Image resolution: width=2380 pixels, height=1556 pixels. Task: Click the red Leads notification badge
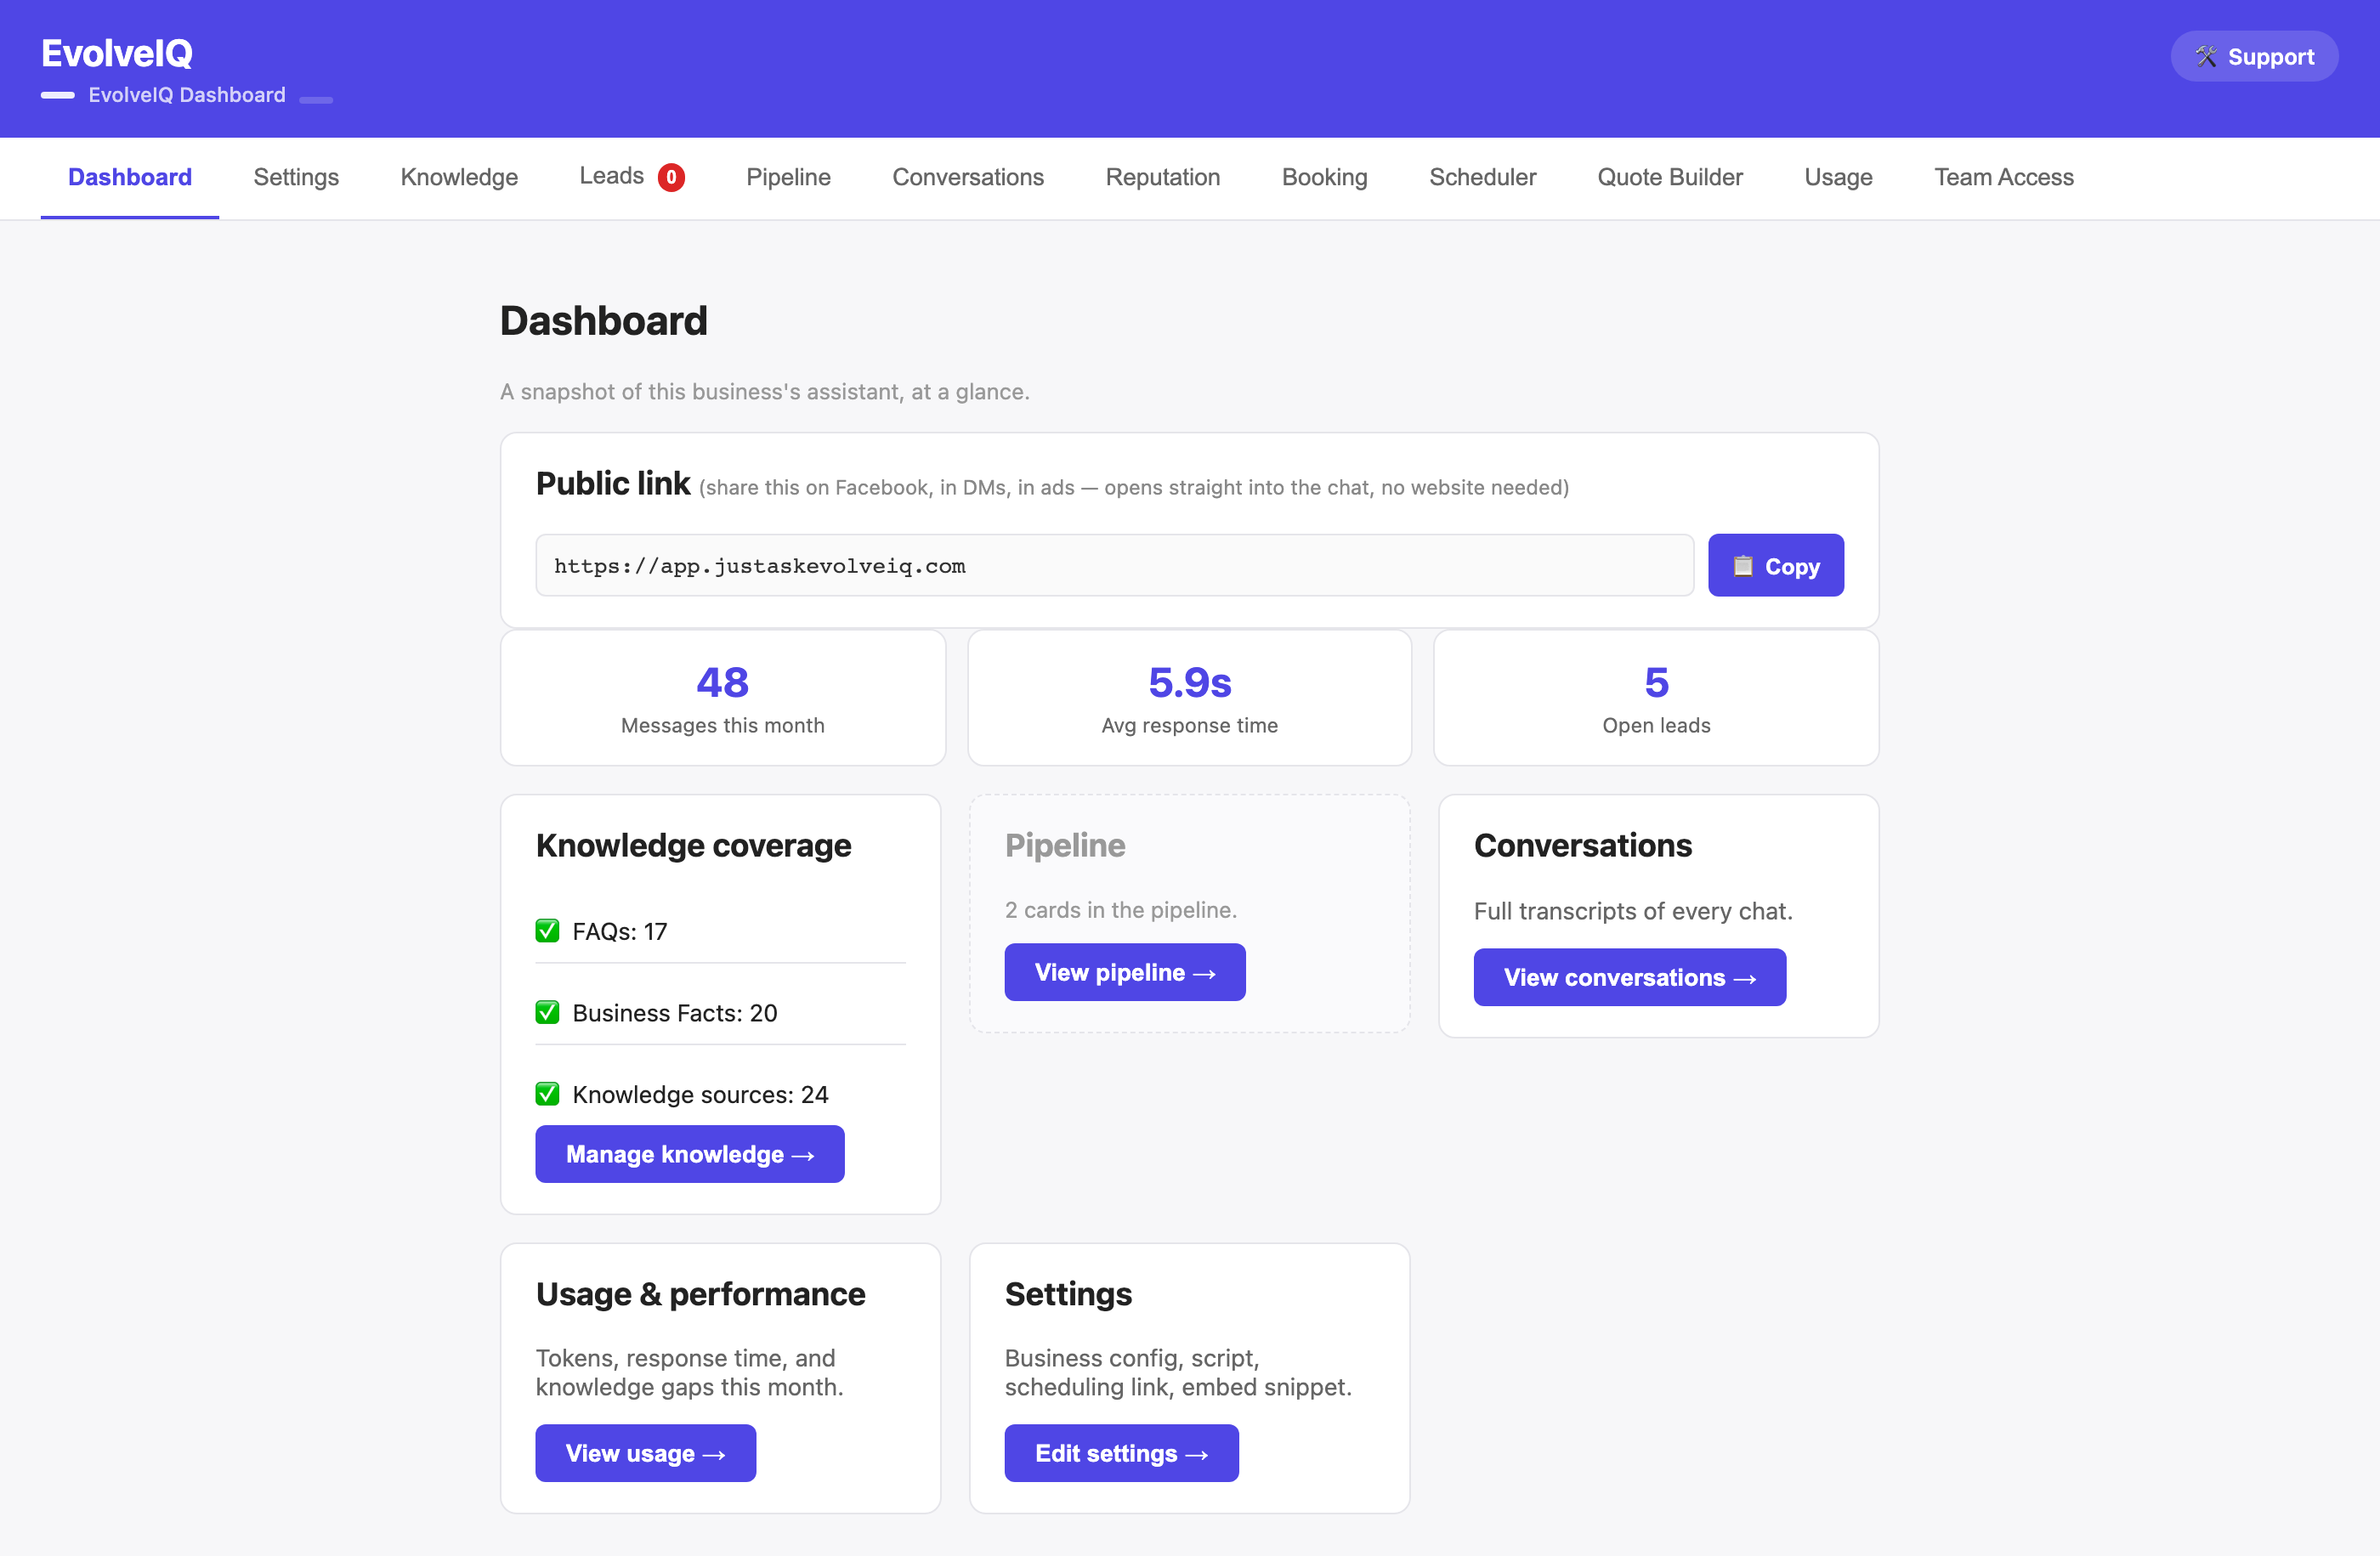coord(671,177)
